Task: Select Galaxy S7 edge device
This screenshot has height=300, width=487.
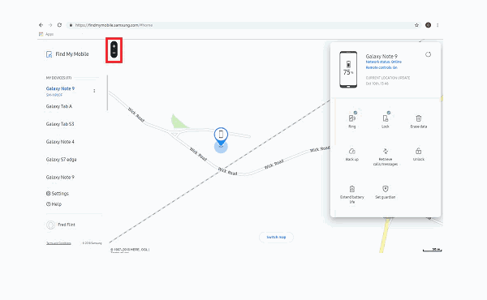Action: point(61,160)
